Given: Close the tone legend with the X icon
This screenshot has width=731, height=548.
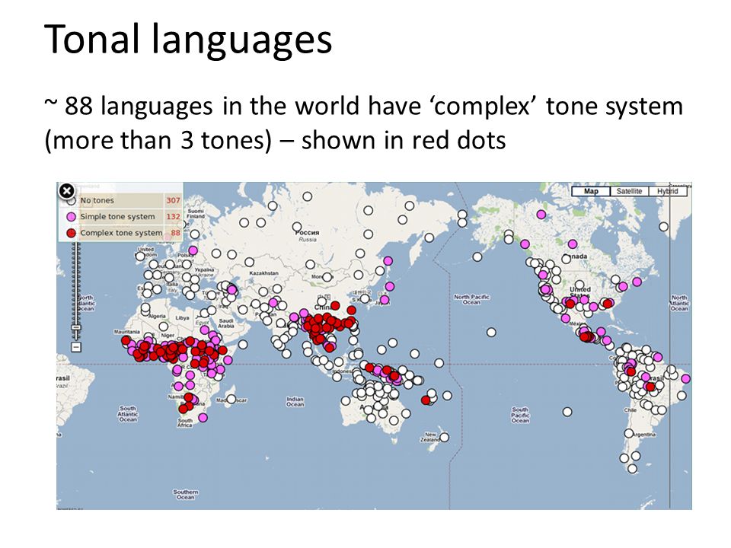Looking at the screenshot, I should pos(67,191).
